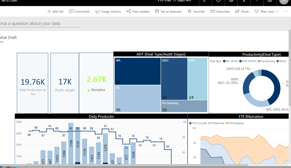Select the bar labeled 1098

pos(133,153)
